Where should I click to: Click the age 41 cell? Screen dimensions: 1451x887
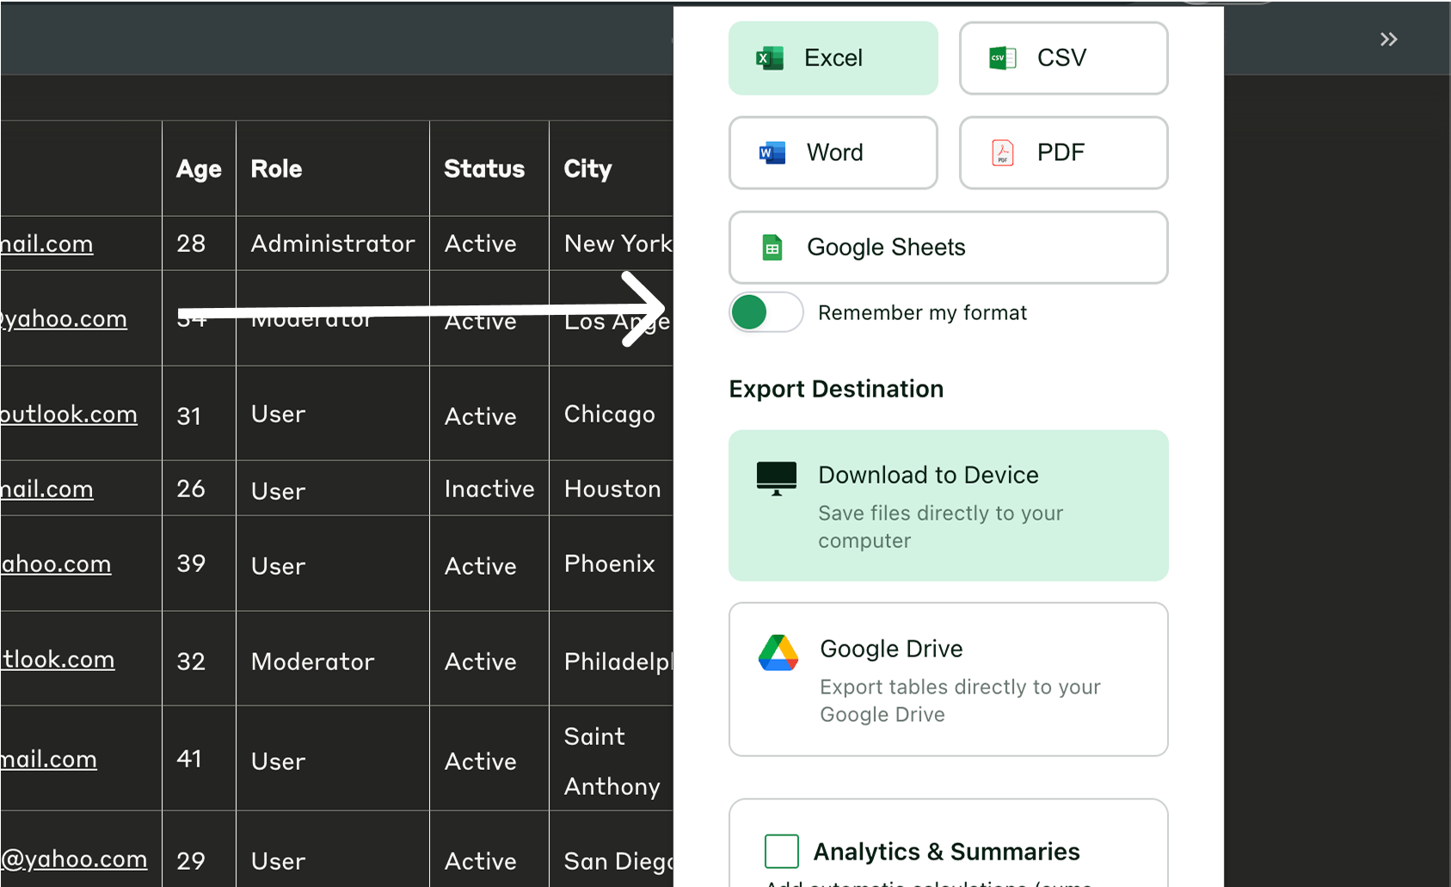coord(199,759)
